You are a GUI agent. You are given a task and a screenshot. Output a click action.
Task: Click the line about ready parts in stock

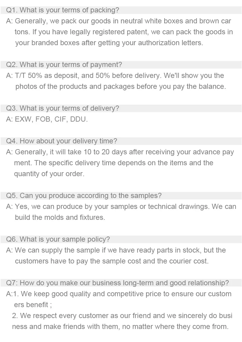[116, 250]
